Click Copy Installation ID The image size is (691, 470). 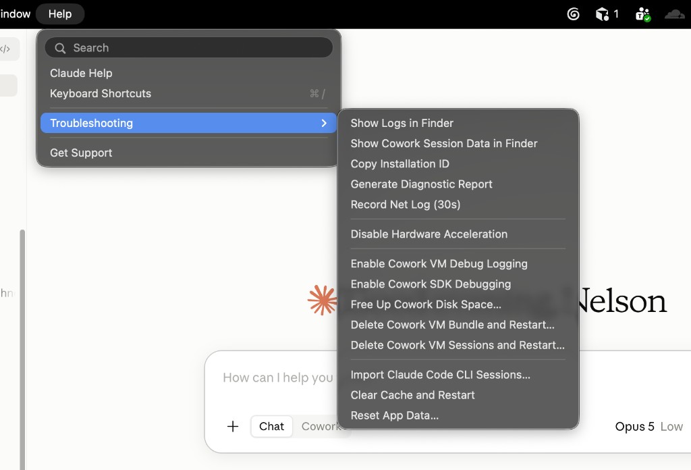(x=458, y=163)
